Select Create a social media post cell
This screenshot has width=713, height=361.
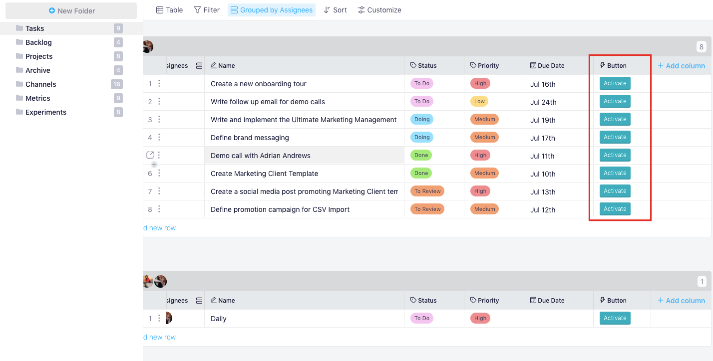click(x=304, y=191)
